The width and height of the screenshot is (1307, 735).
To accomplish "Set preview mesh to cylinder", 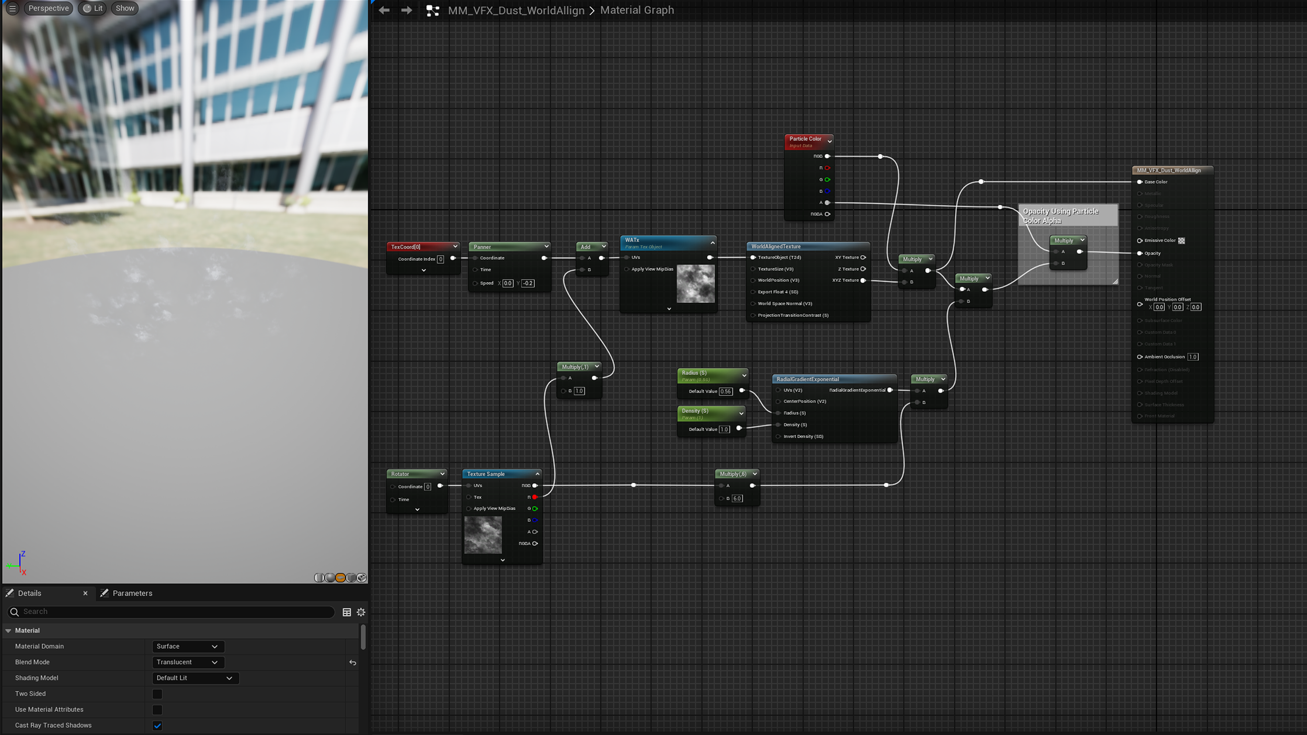I will click(x=319, y=578).
